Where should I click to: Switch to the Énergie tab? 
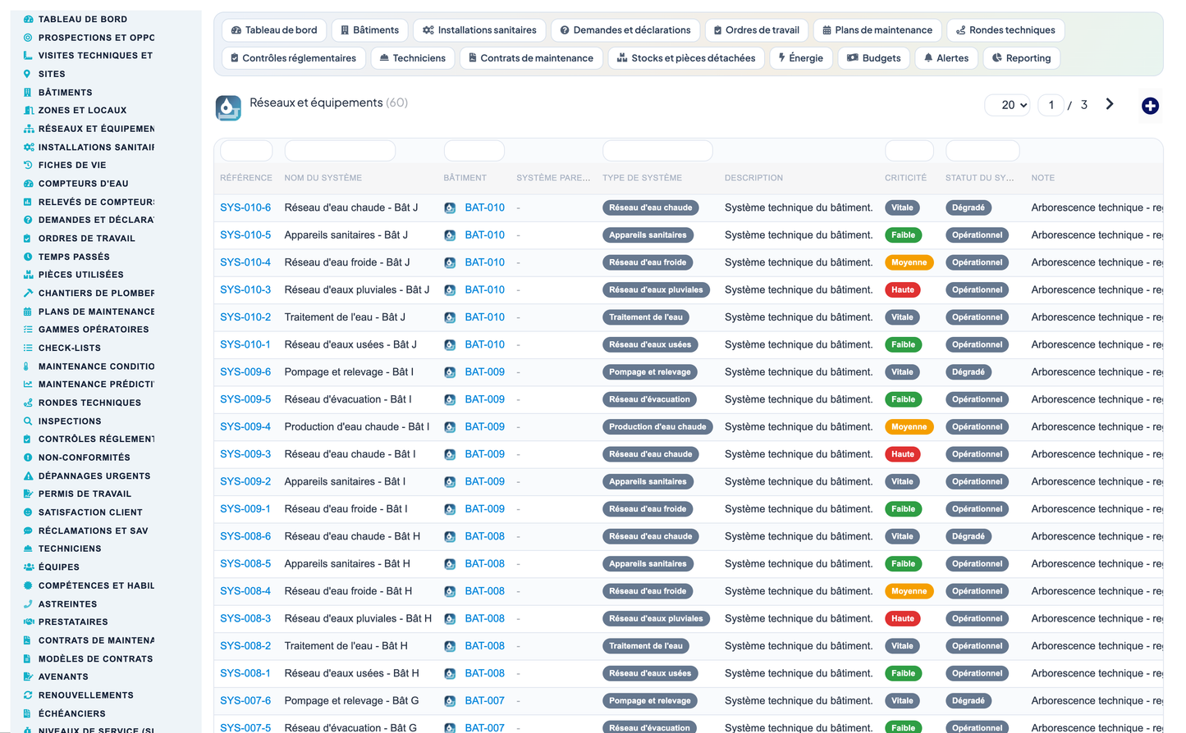coord(800,58)
